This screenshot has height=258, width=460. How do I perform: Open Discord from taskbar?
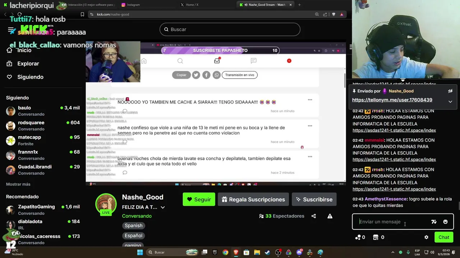click(299, 252)
